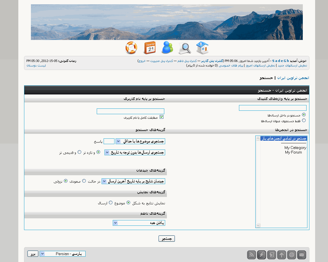Select 'ارسال' display radio button
The image size is (328, 262).
coord(111,203)
